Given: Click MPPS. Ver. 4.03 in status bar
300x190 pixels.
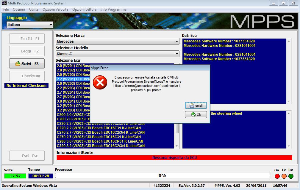Looking at the screenshot, I should (227, 186).
